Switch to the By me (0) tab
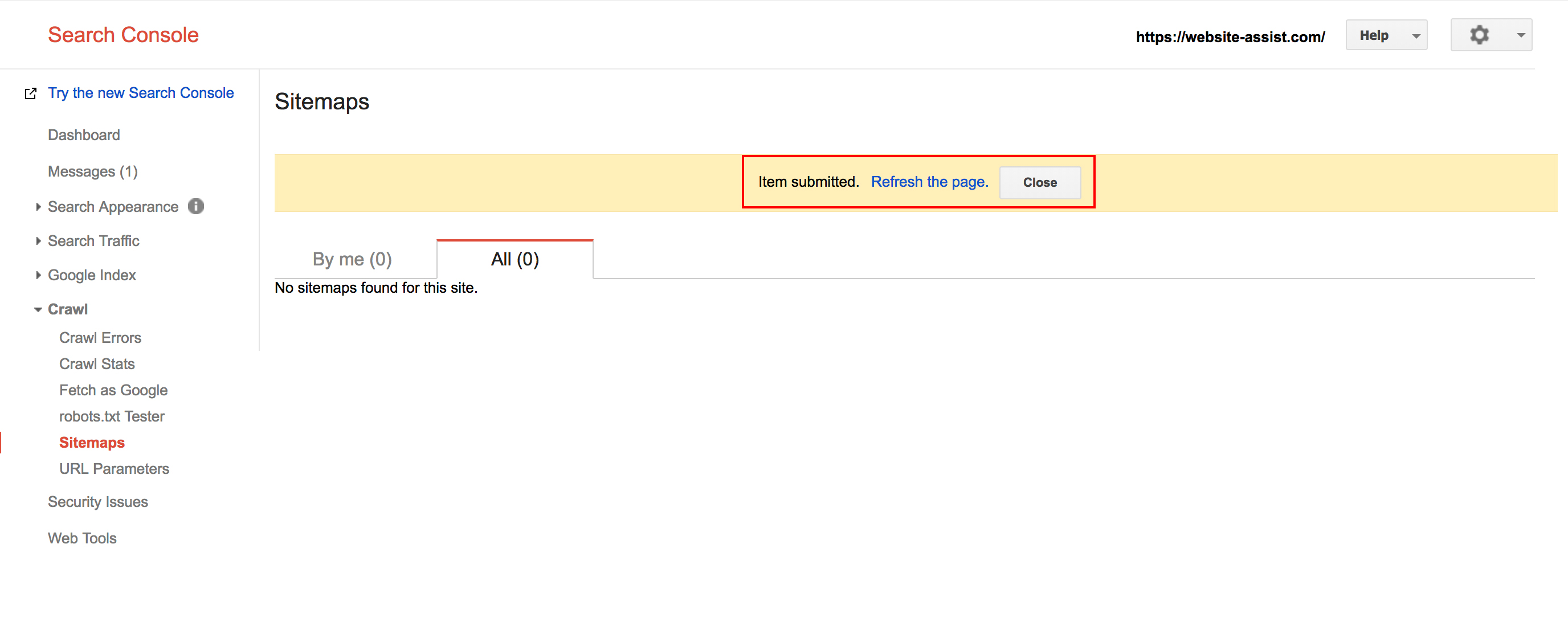Image resolution: width=1568 pixels, height=622 pixels. coord(352,259)
